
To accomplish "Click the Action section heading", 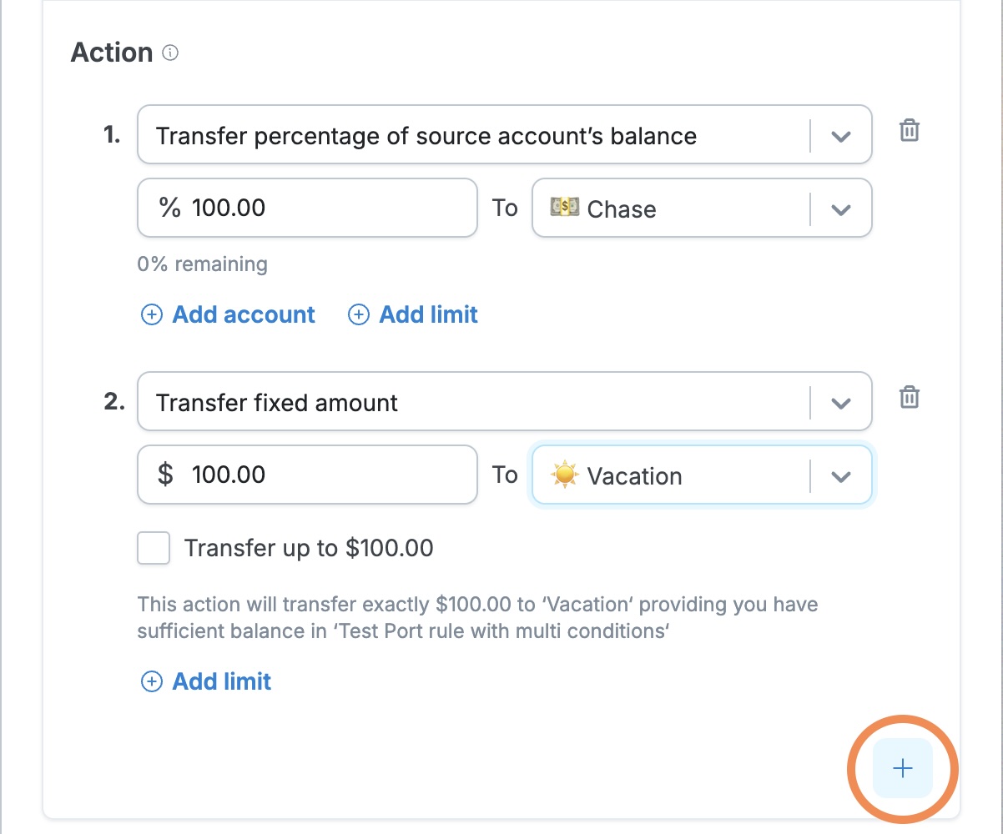I will point(112,53).
